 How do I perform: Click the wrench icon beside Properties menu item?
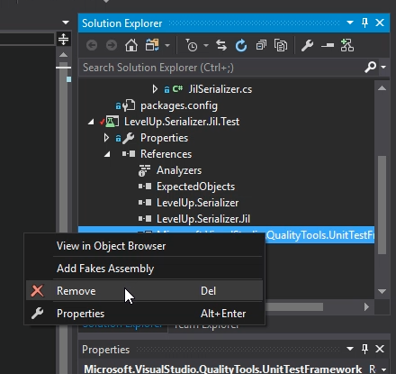pyautogui.click(x=37, y=314)
